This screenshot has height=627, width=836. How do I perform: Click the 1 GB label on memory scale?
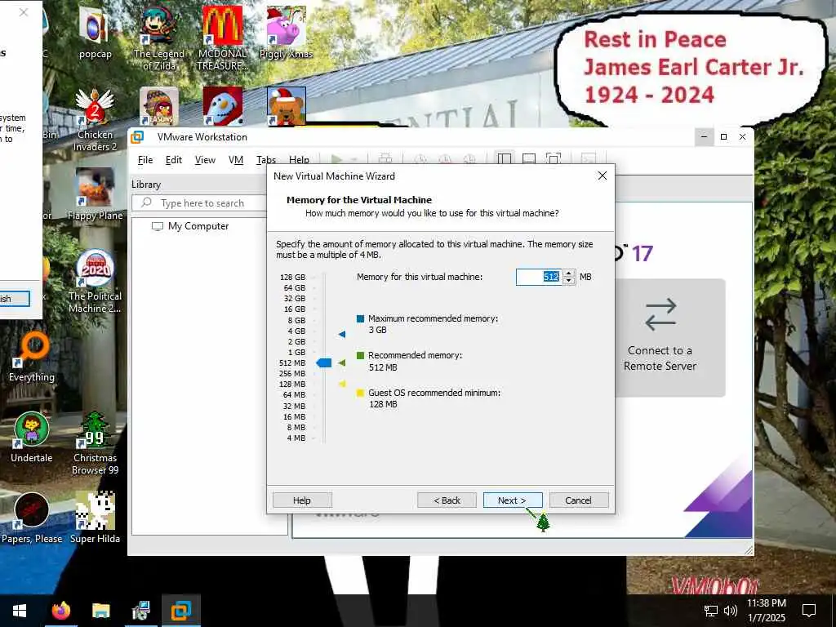pos(296,353)
